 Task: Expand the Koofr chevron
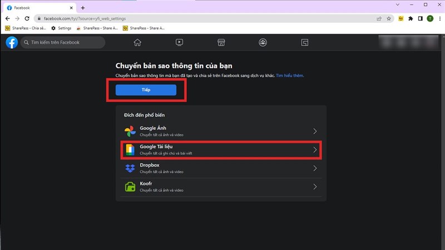coord(315,187)
